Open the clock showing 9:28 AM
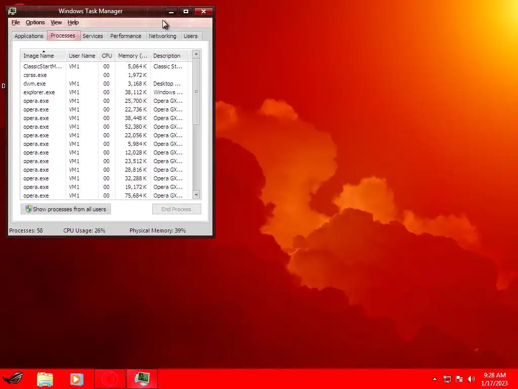Image resolution: width=518 pixels, height=389 pixels. coord(494,379)
